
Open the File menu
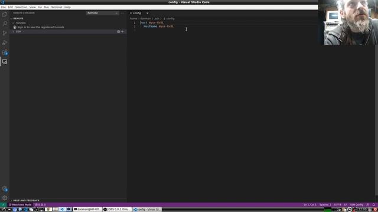4,7
